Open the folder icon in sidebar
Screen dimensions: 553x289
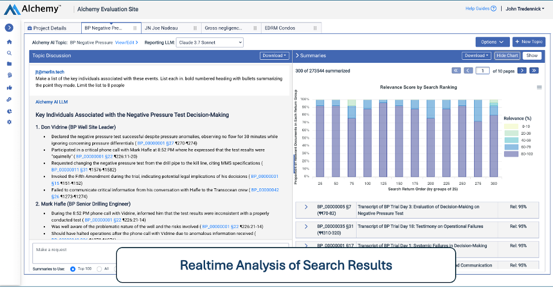(x=9, y=64)
